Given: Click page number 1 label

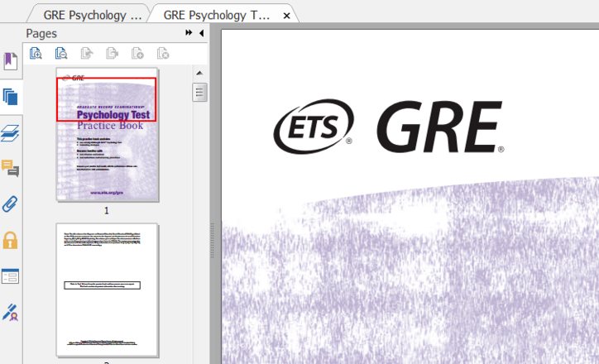Looking at the screenshot, I should [107, 210].
